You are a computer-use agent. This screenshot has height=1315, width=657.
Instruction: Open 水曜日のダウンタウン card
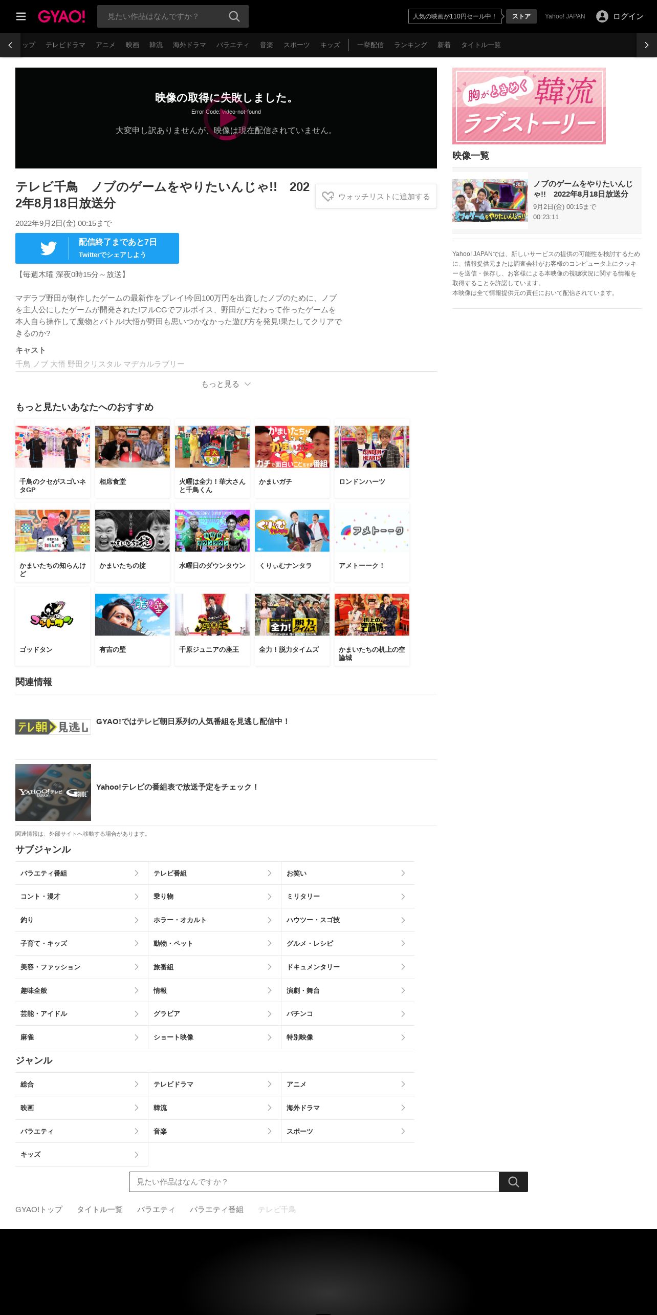tap(212, 542)
